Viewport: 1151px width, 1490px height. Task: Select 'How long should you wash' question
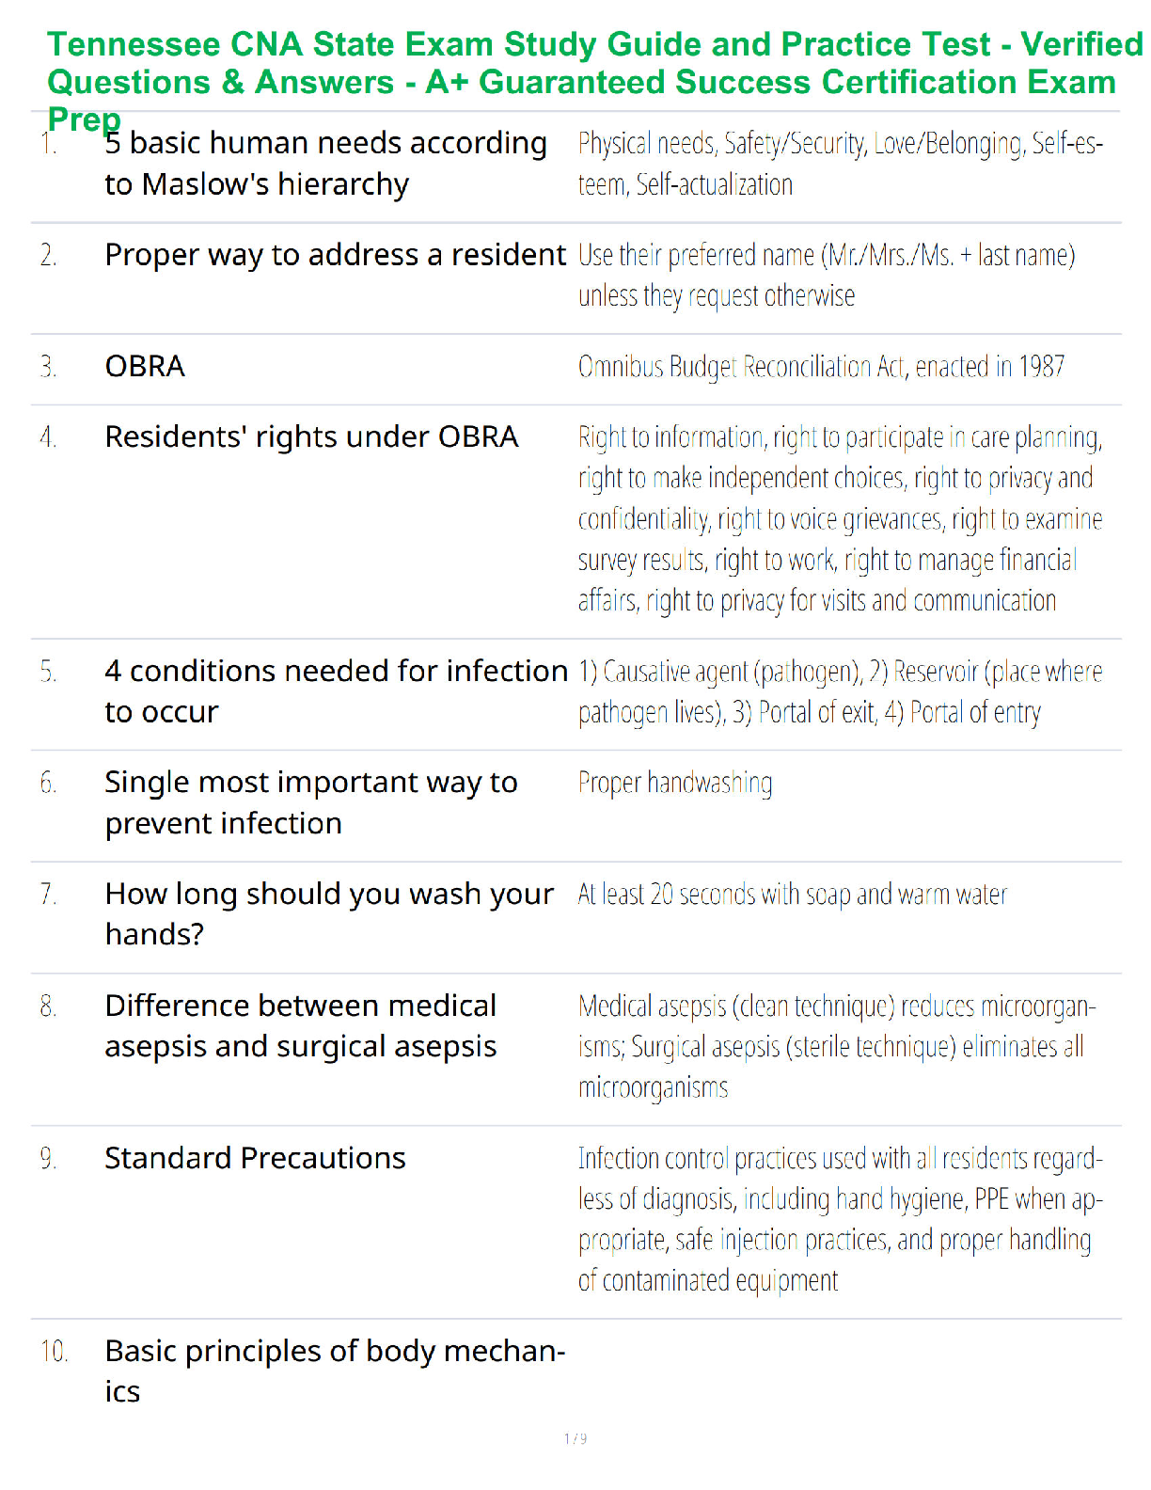[x=329, y=913]
